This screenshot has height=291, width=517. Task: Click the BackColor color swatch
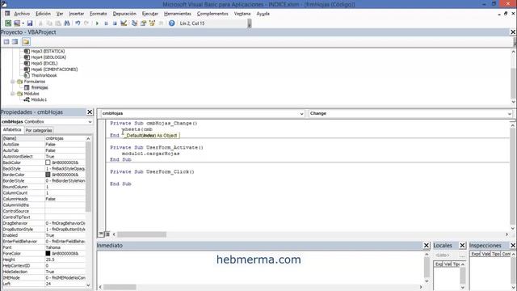click(48, 162)
